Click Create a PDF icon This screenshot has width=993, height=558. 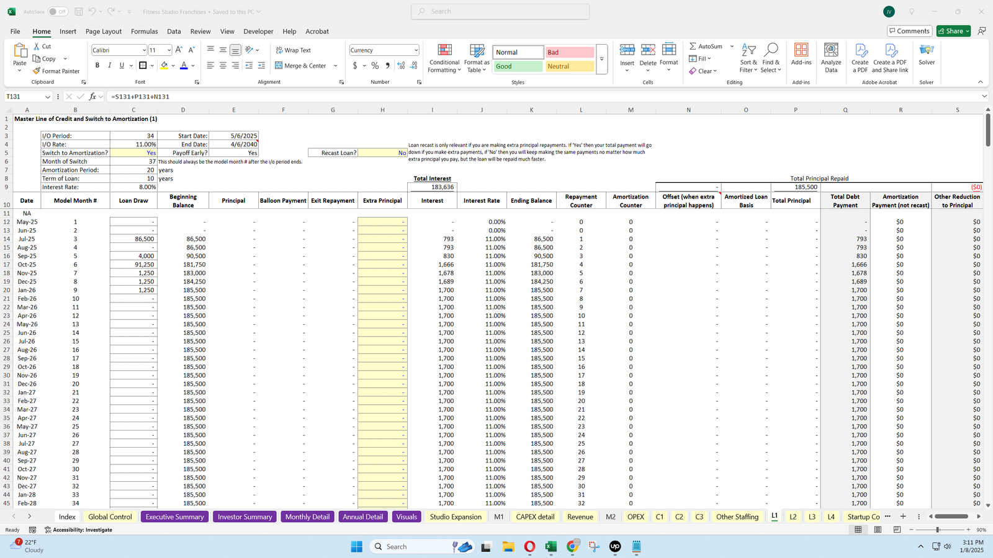point(860,59)
